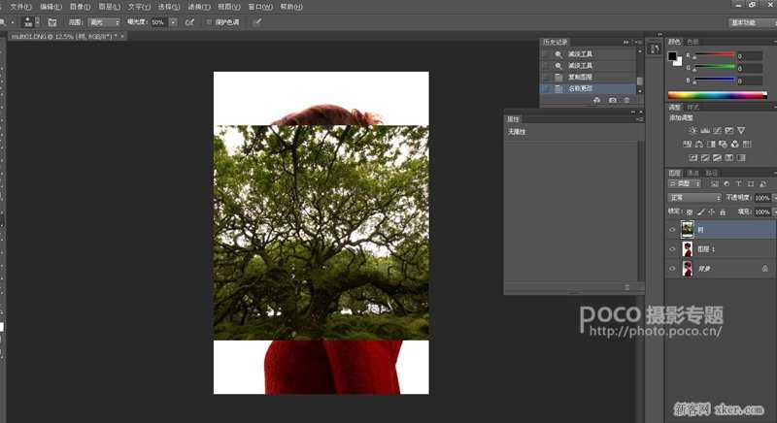This screenshot has height=423, width=777.
Task: Toggle visibility of 图层 1 layer
Action: (x=673, y=248)
